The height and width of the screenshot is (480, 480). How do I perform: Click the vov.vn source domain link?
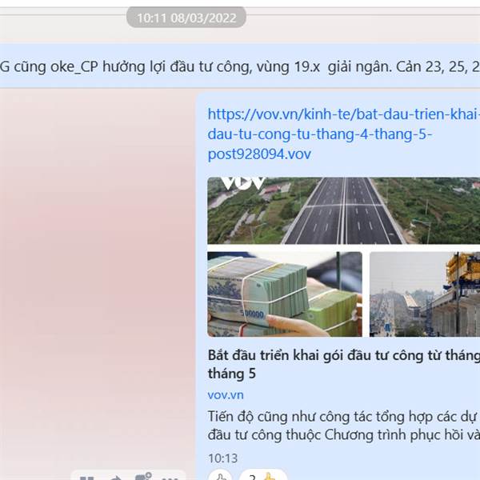coord(226,395)
